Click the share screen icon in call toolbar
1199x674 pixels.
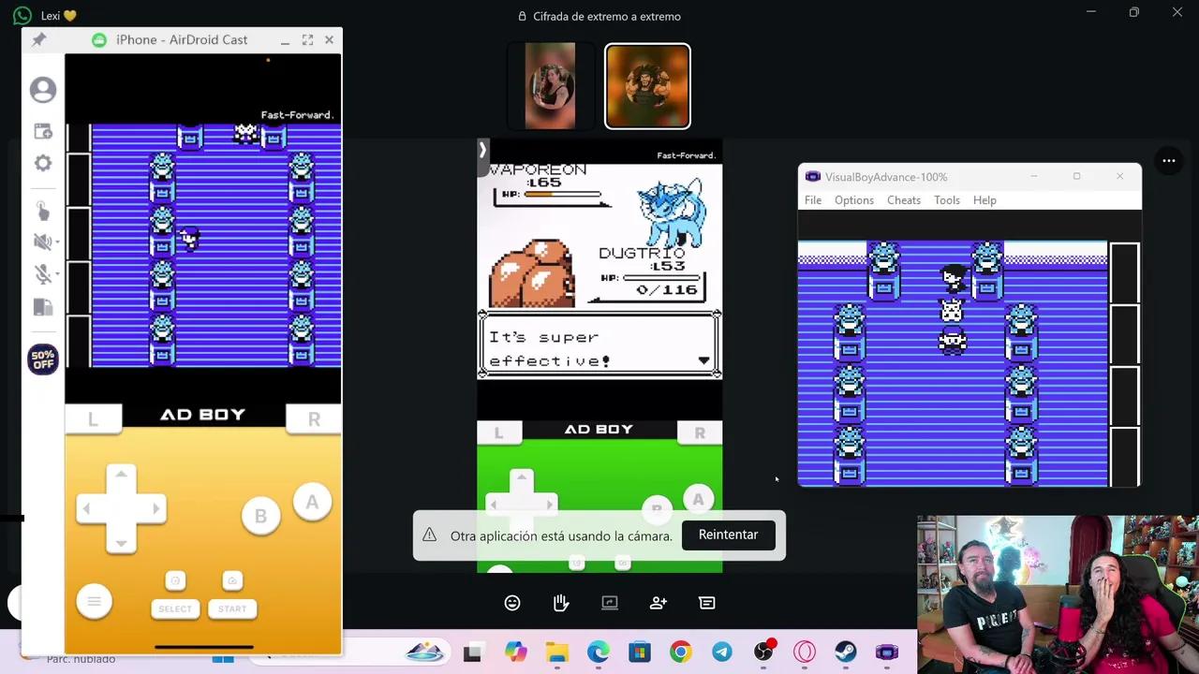pyautogui.click(x=610, y=603)
